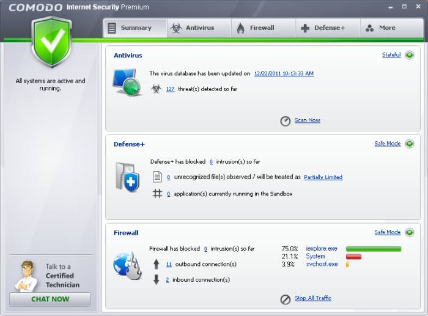Start a scan with Scan Now link
Image resolution: width=428 pixels, height=316 pixels.
[x=308, y=120]
